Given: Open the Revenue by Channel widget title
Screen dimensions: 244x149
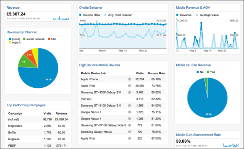Looking at the screenshot, I should coord(22,32).
